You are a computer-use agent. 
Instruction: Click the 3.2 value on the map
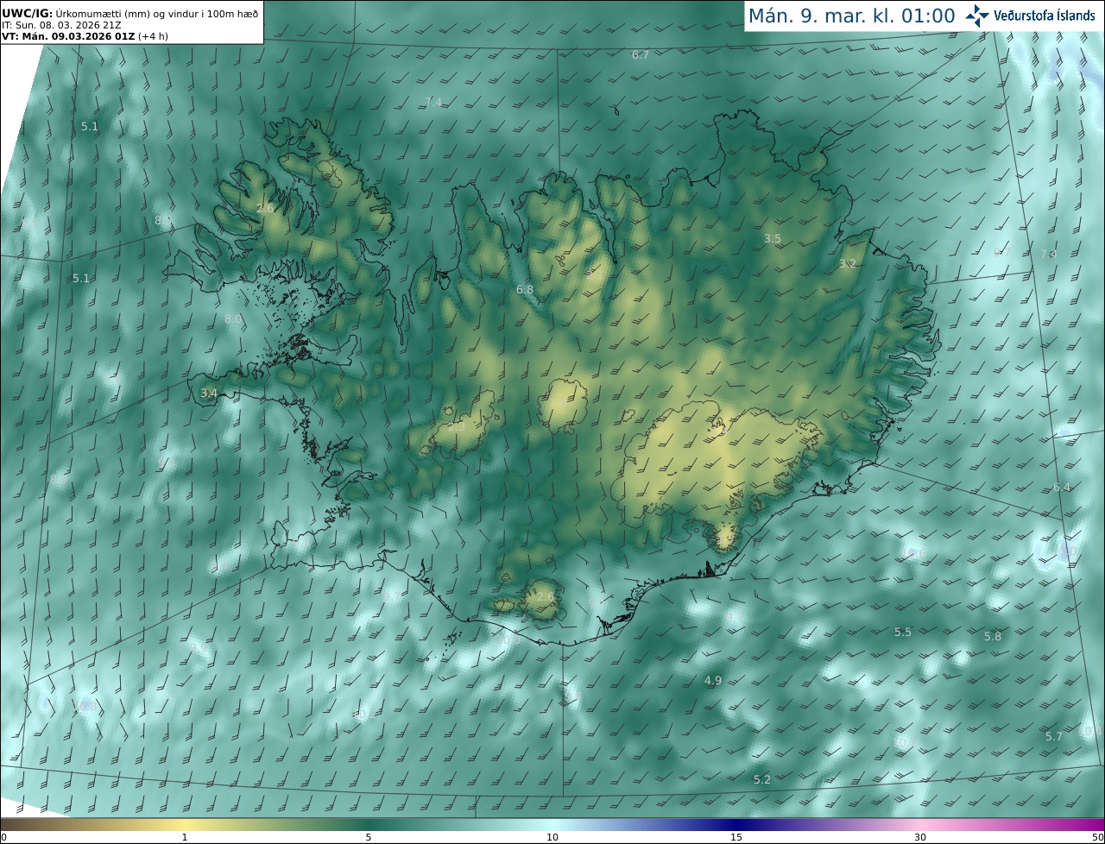pos(848,263)
